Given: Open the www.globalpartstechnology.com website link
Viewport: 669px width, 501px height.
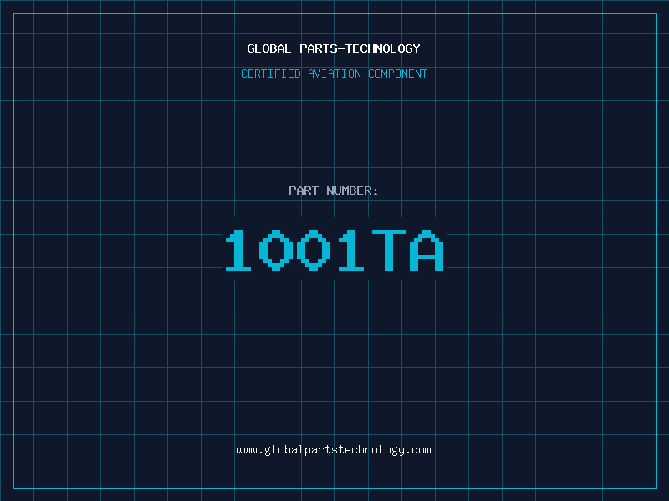Looking at the screenshot, I should [x=334, y=450].
